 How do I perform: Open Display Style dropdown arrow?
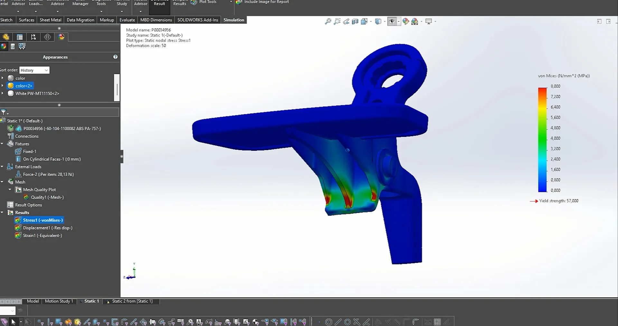point(385,22)
